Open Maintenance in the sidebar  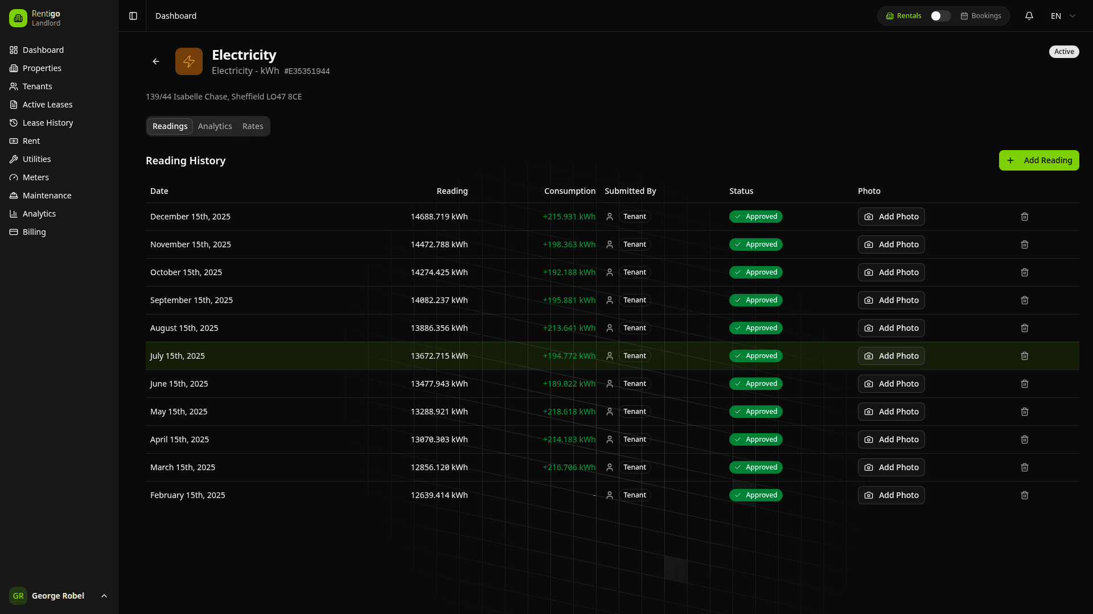point(47,196)
